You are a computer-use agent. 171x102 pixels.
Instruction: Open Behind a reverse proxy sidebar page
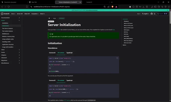[8, 36]
